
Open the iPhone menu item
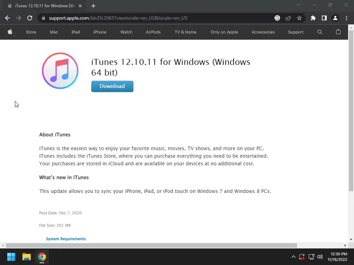[x=100, y=32]
